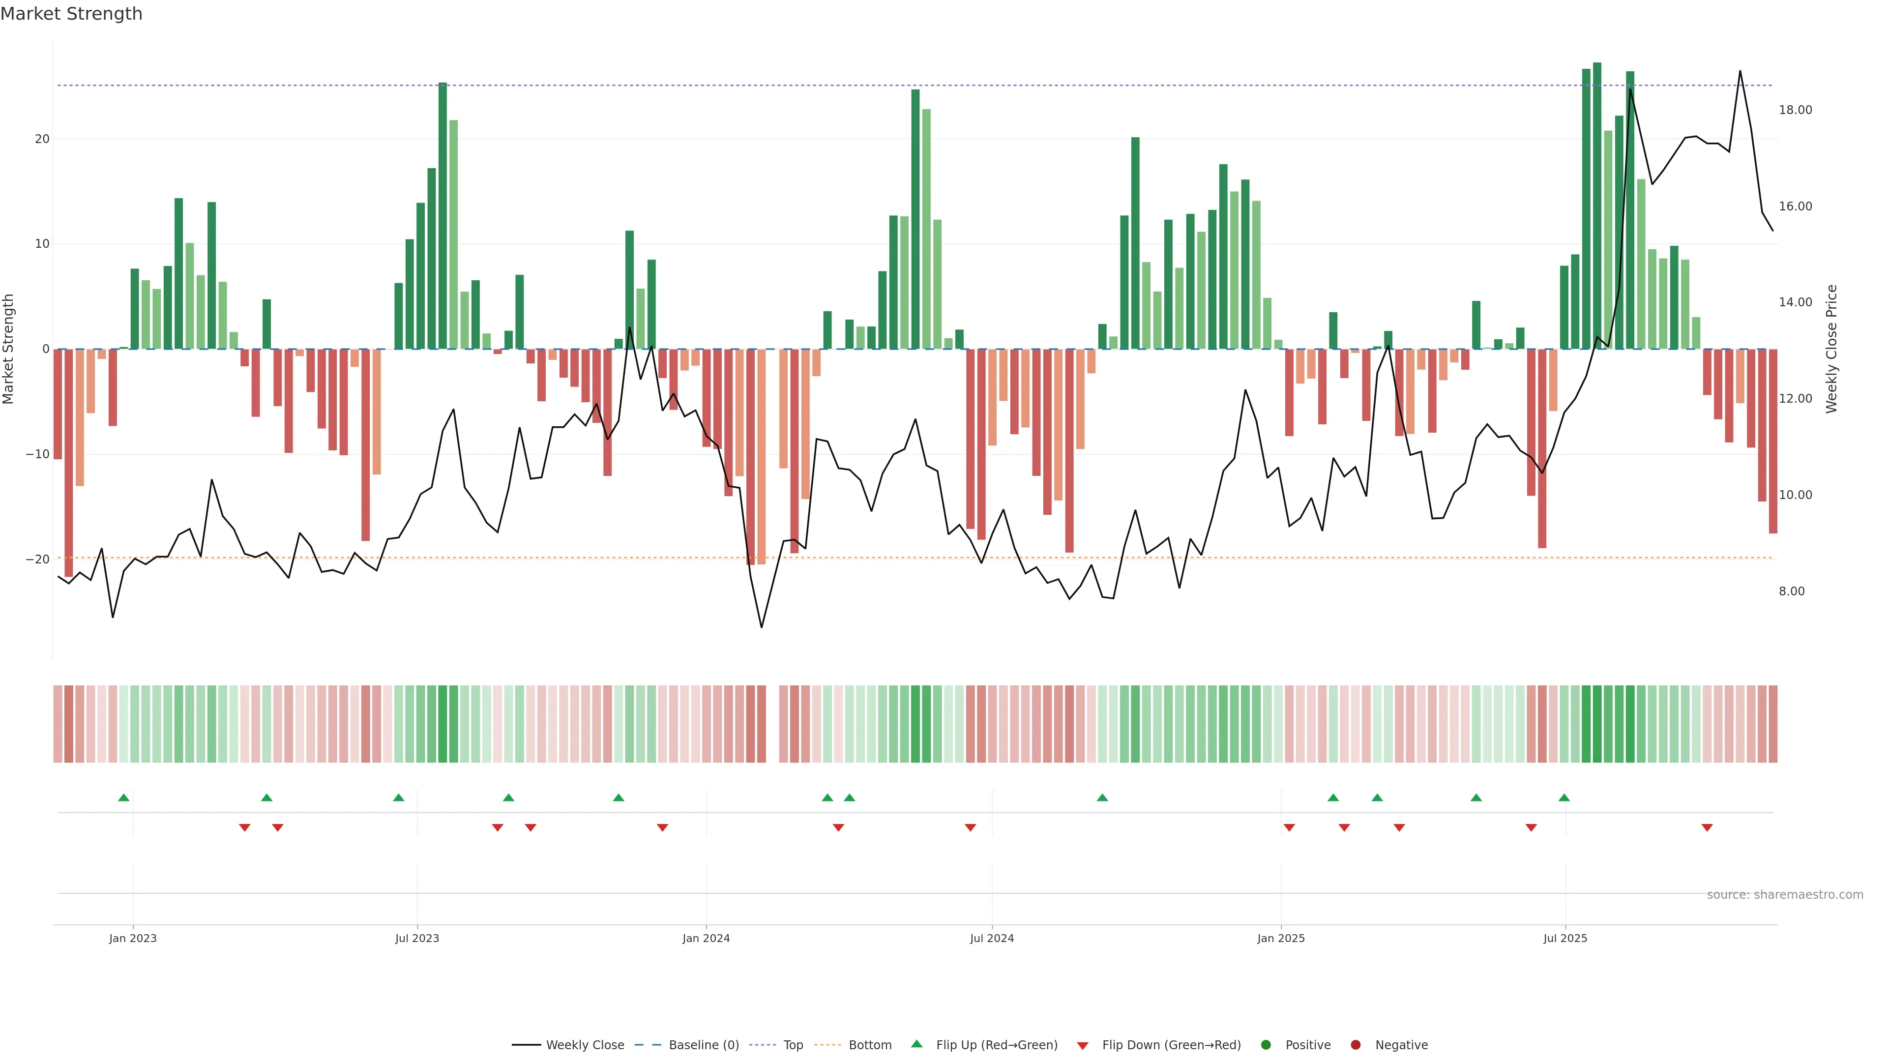This screenshot has width=1888, height=1062.
Task: Click the Positive green circle legend icon
Action: tap(1266, 1044)
